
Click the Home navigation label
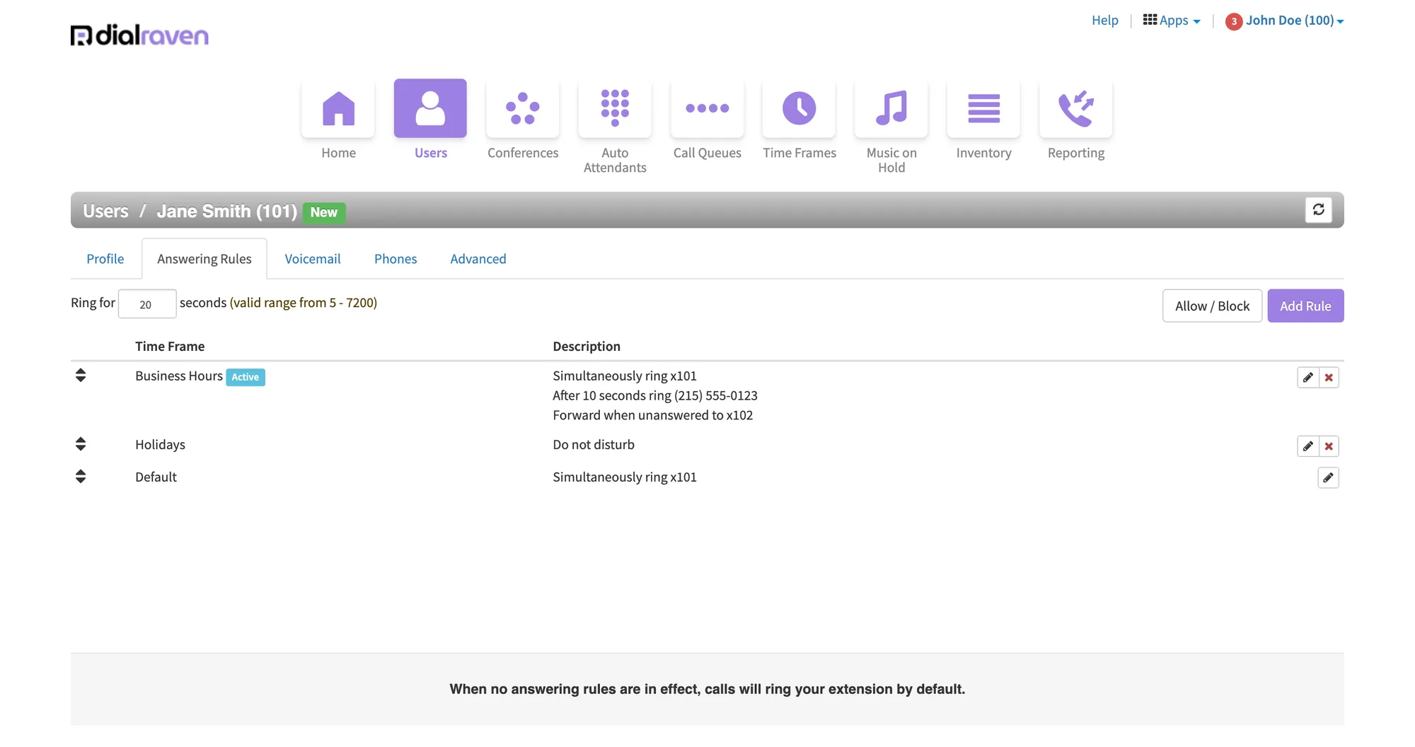(338, 153)
